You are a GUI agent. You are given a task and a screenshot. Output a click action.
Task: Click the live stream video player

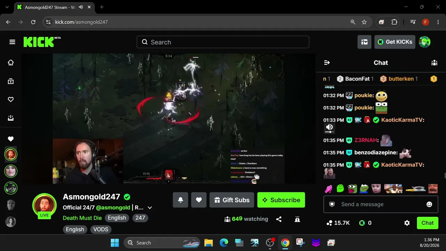(169, 119)
